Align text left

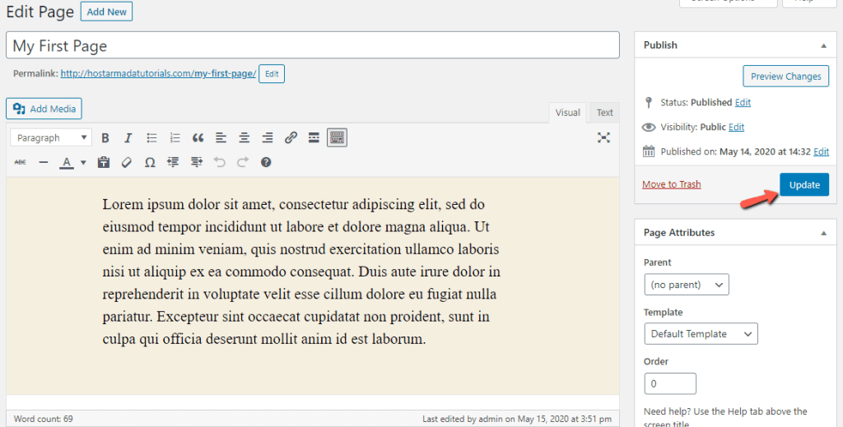tap(221, 138)
